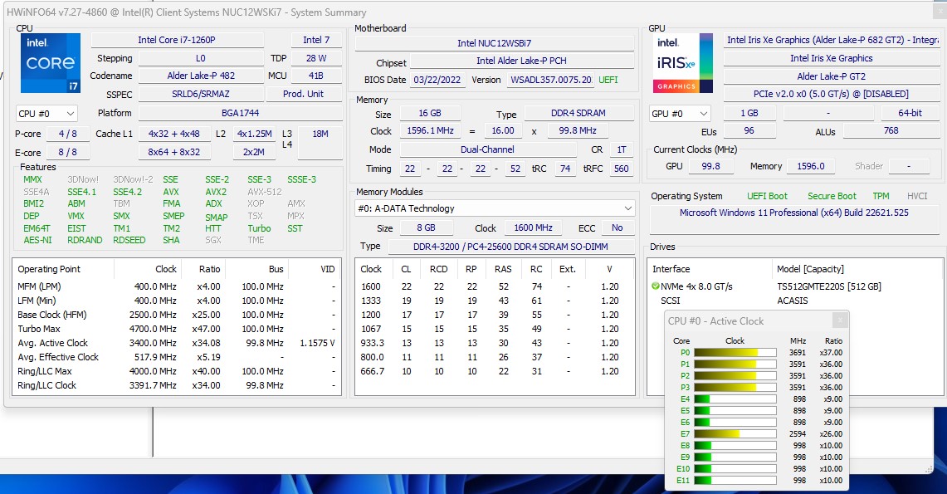Click the L2 cache value 4x1.25M

tap(254, 134)
